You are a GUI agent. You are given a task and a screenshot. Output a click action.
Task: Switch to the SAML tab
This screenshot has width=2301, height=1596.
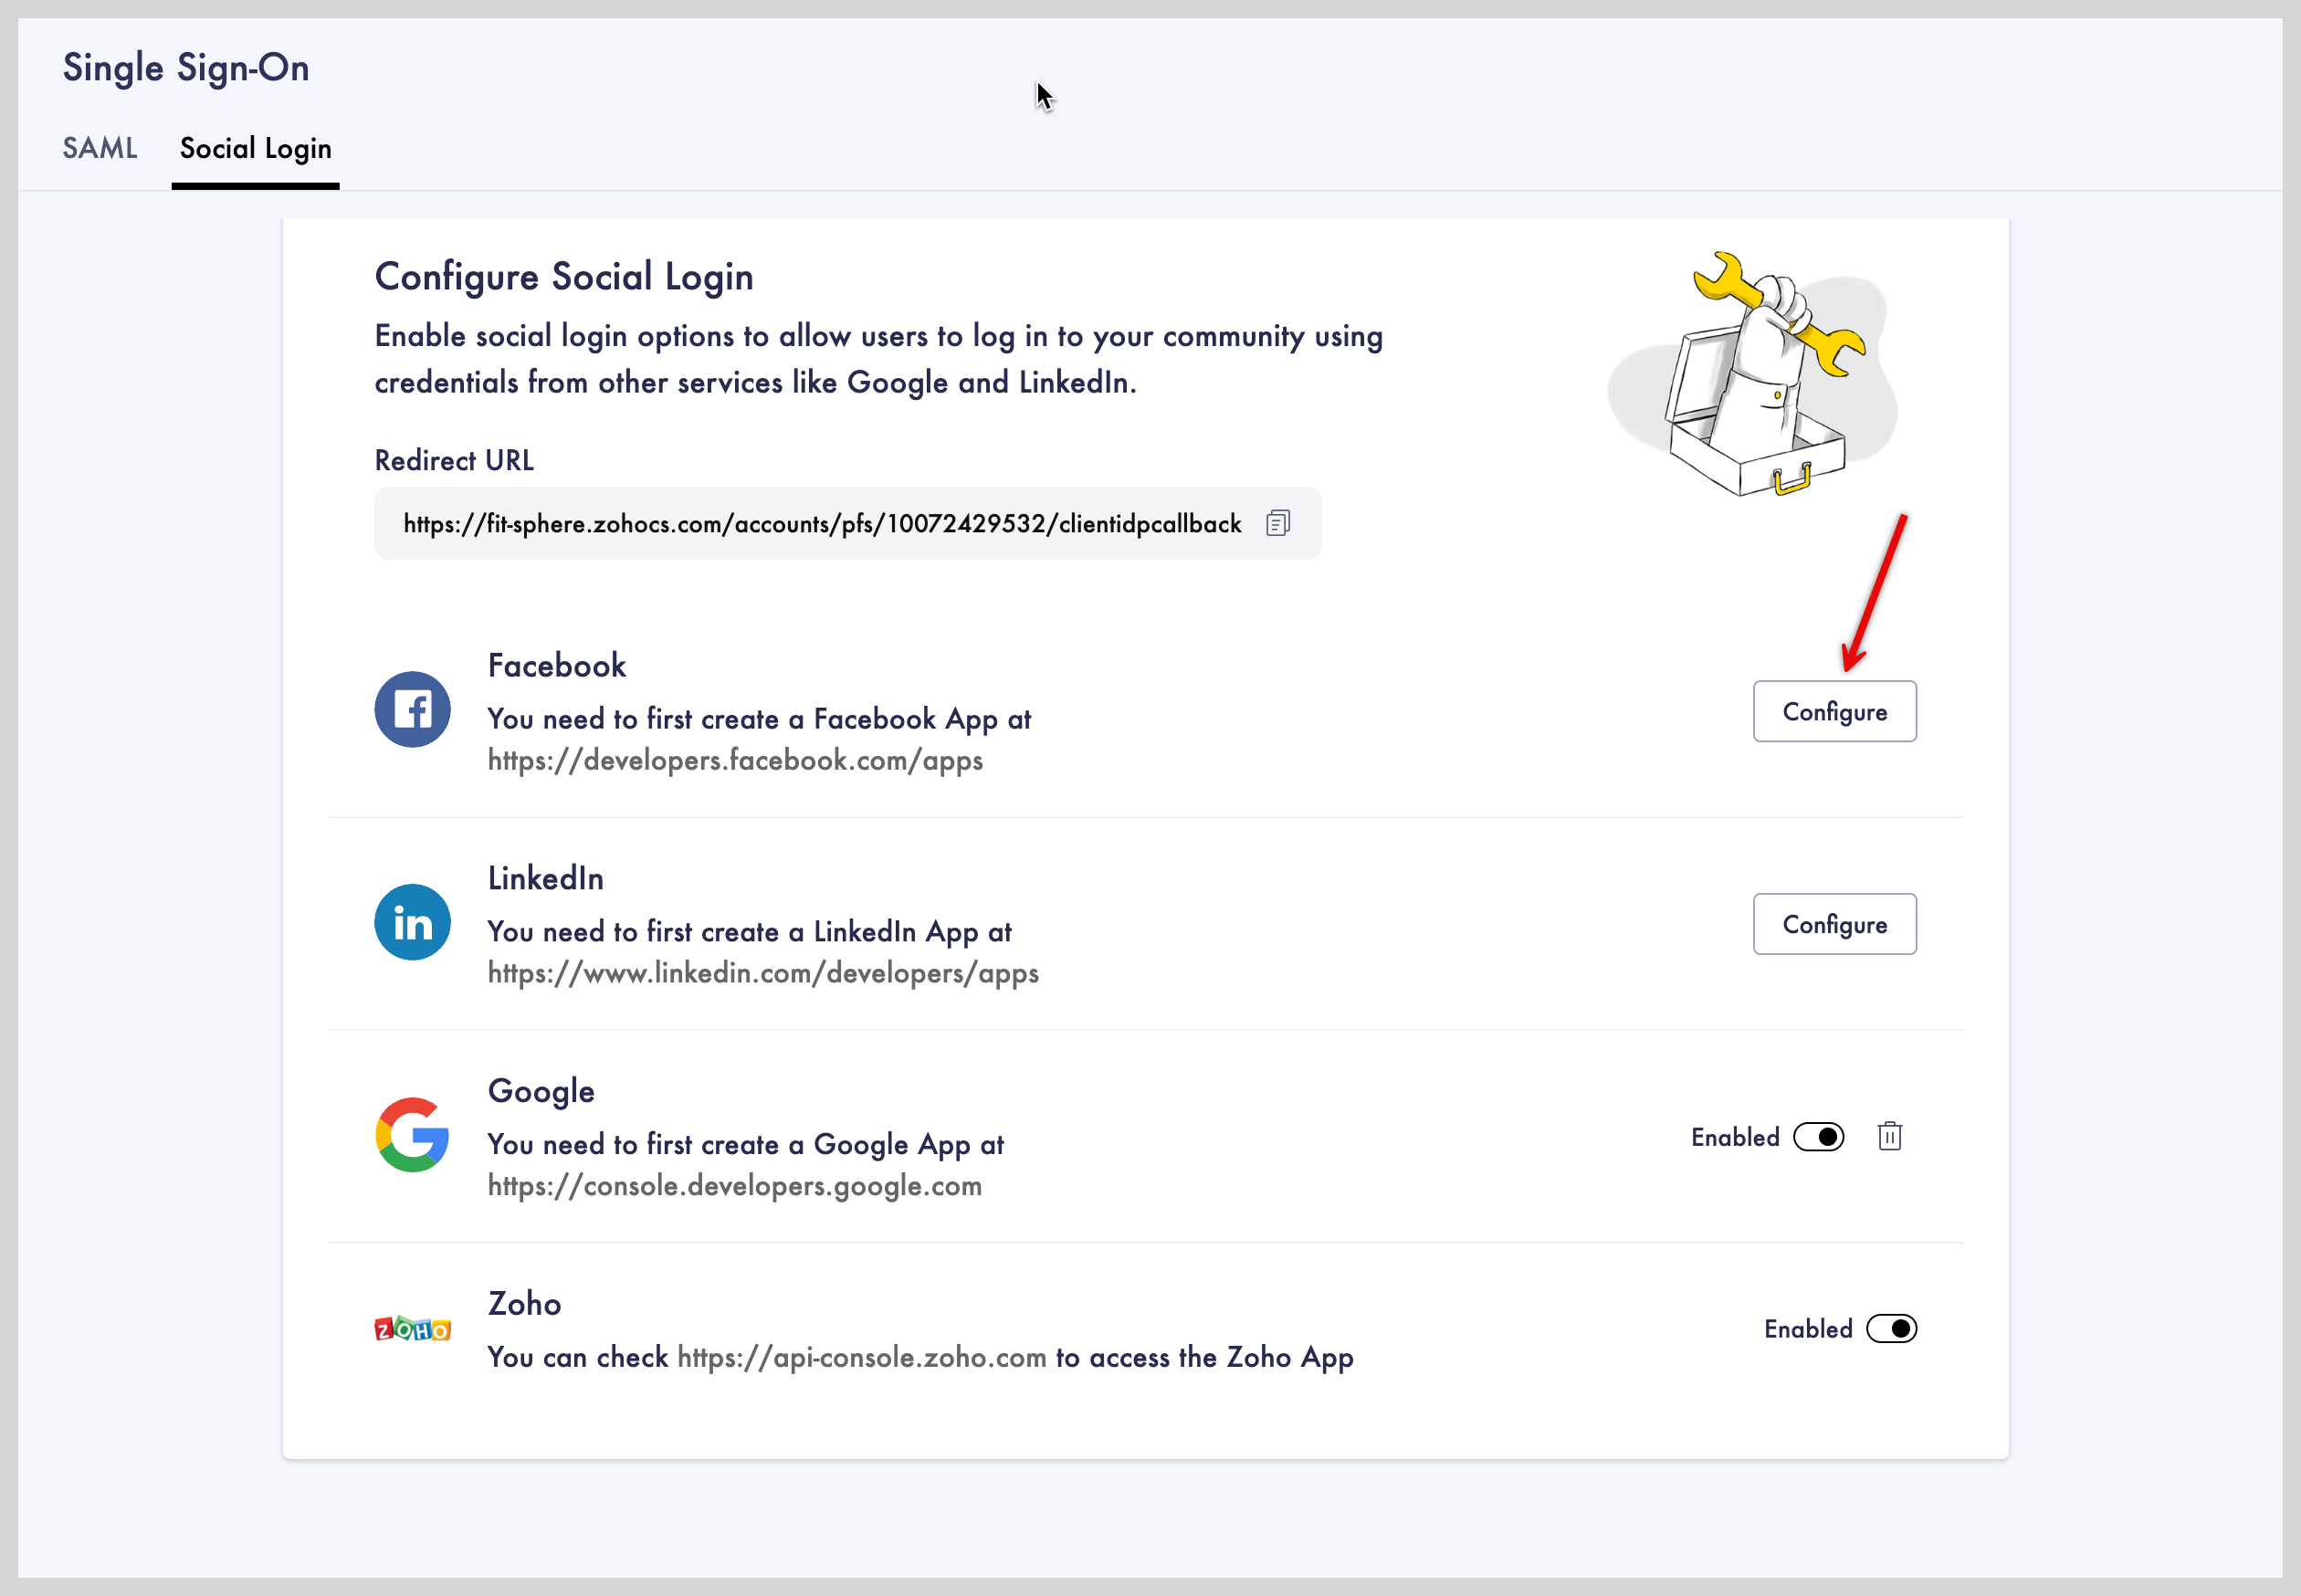(100, 148)
